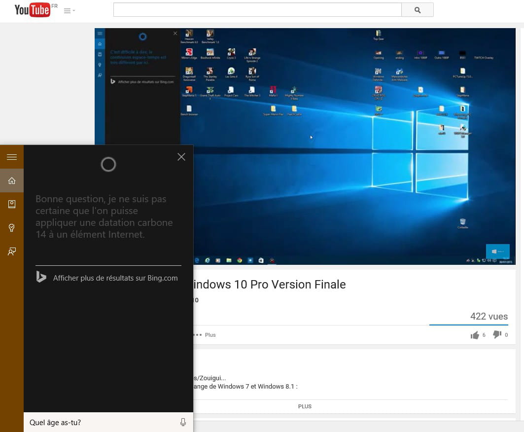
Task: Open the Cortana Notebook icon
Action: coord(12,204)
